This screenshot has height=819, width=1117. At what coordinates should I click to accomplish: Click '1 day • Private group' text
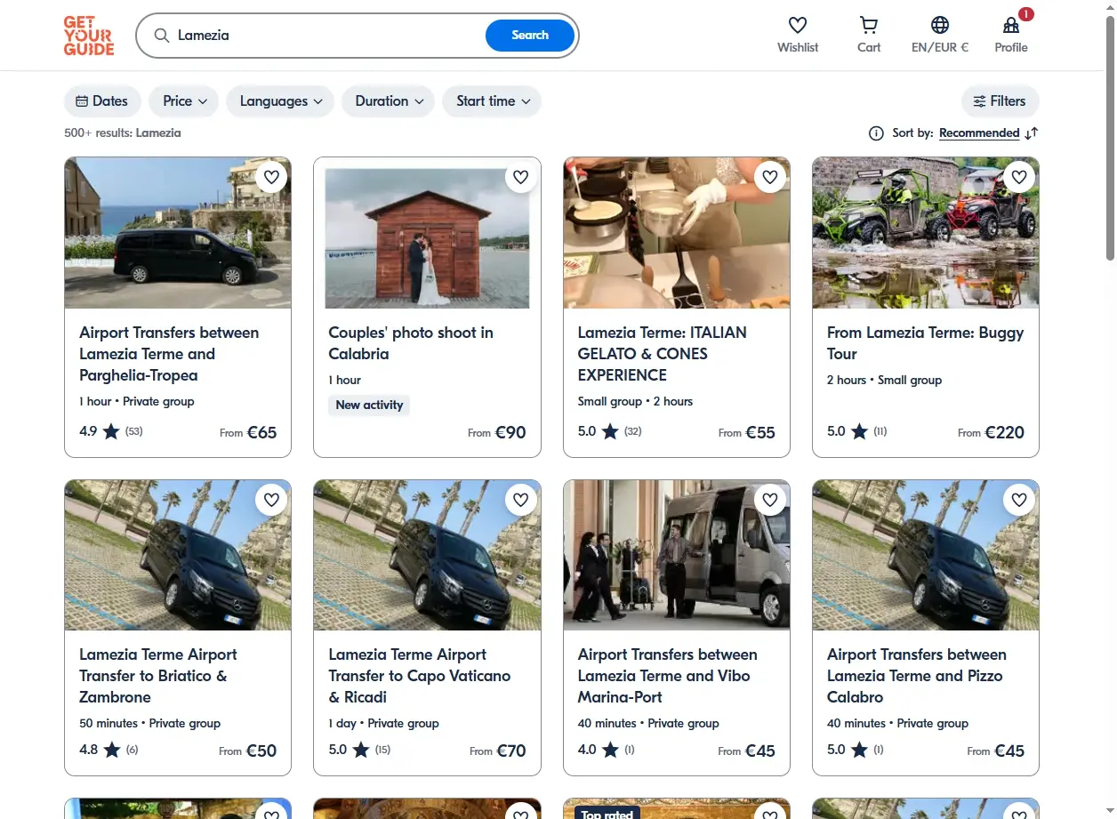click(x=383, y=723)
